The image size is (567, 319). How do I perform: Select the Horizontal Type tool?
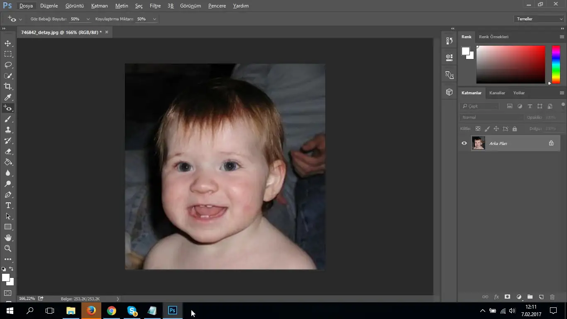coord(8,205)
